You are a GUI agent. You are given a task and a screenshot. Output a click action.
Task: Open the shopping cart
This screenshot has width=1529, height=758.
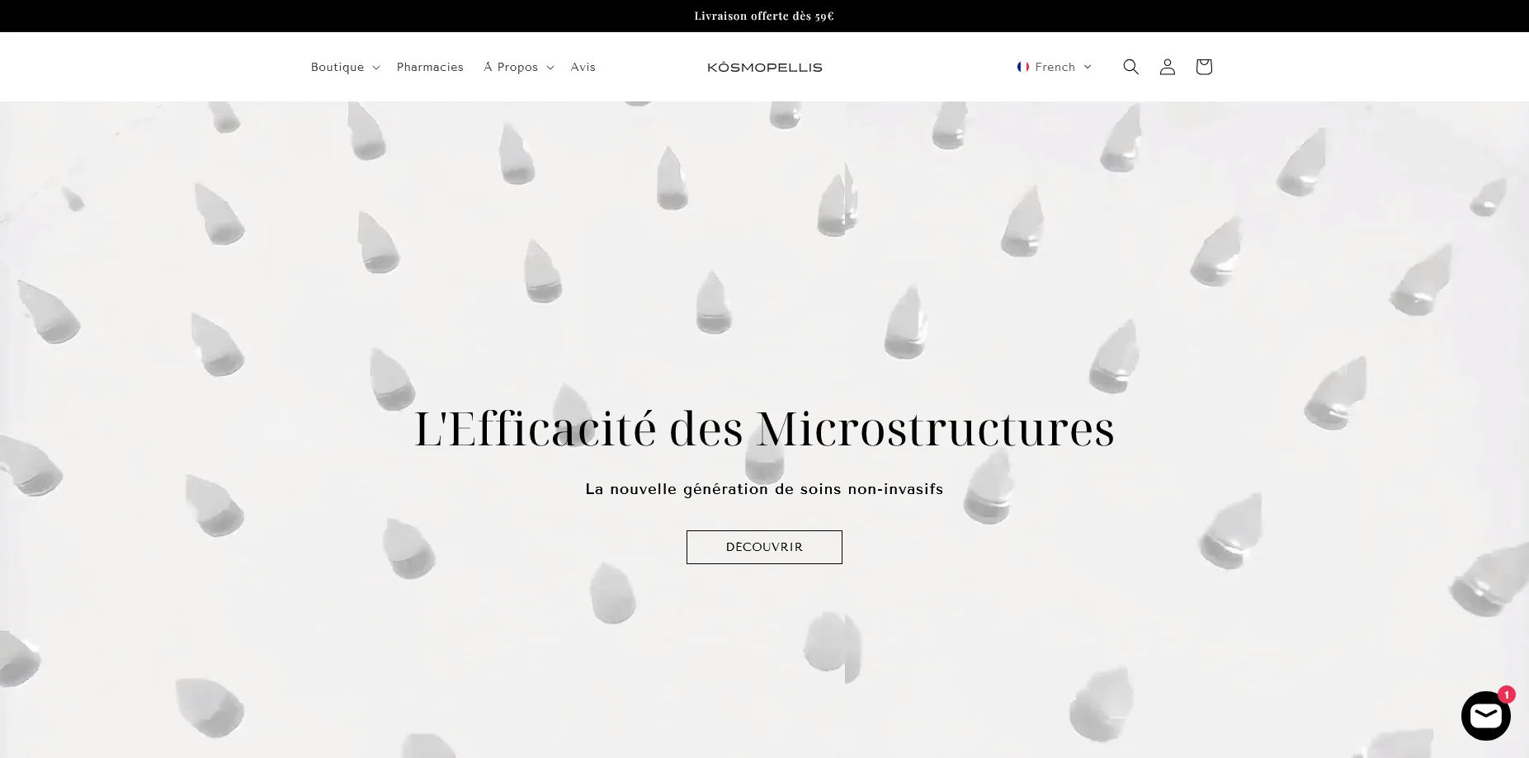(x=1203, y=67)
